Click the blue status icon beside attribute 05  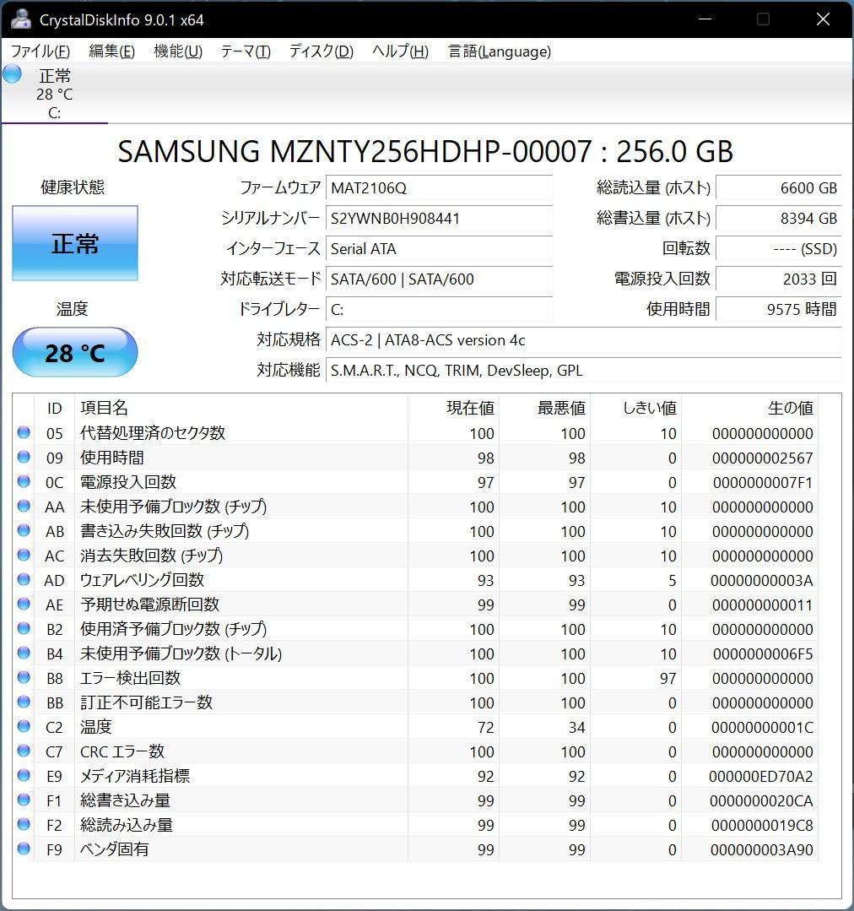24,433
